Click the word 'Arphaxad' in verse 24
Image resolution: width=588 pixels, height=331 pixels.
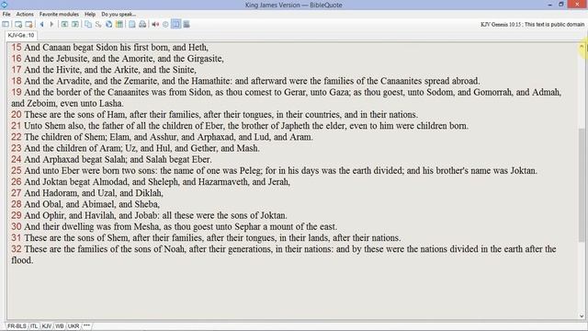tap(61, 159)
